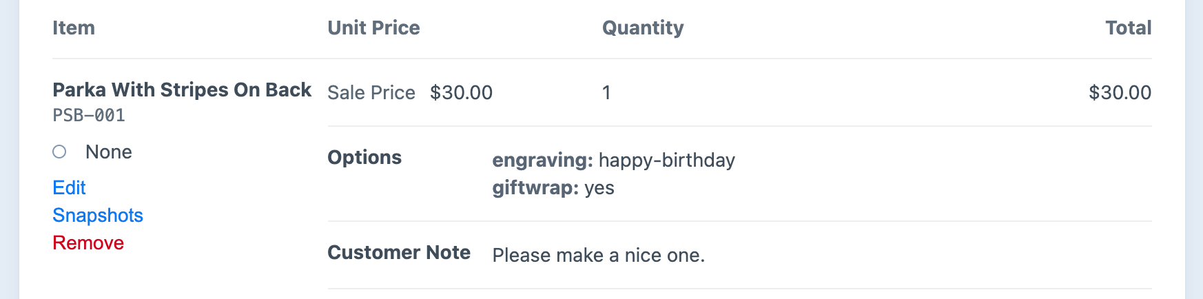
Task: Click the quantity value 1
Action: pos(606,93)
